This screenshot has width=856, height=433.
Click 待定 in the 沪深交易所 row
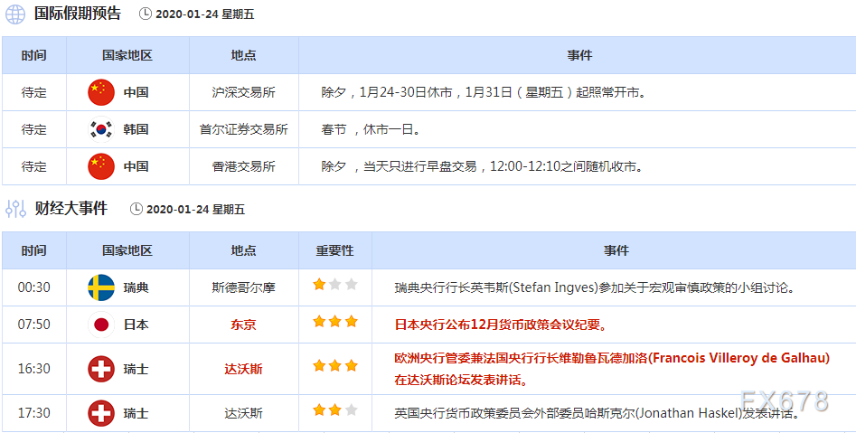pyautogui.click(x=33, y=92)
